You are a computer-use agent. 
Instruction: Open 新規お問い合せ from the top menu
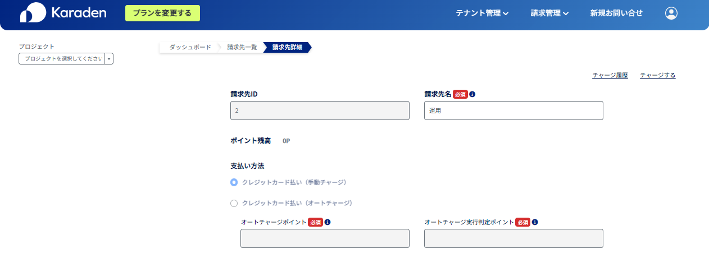[616, 13]
